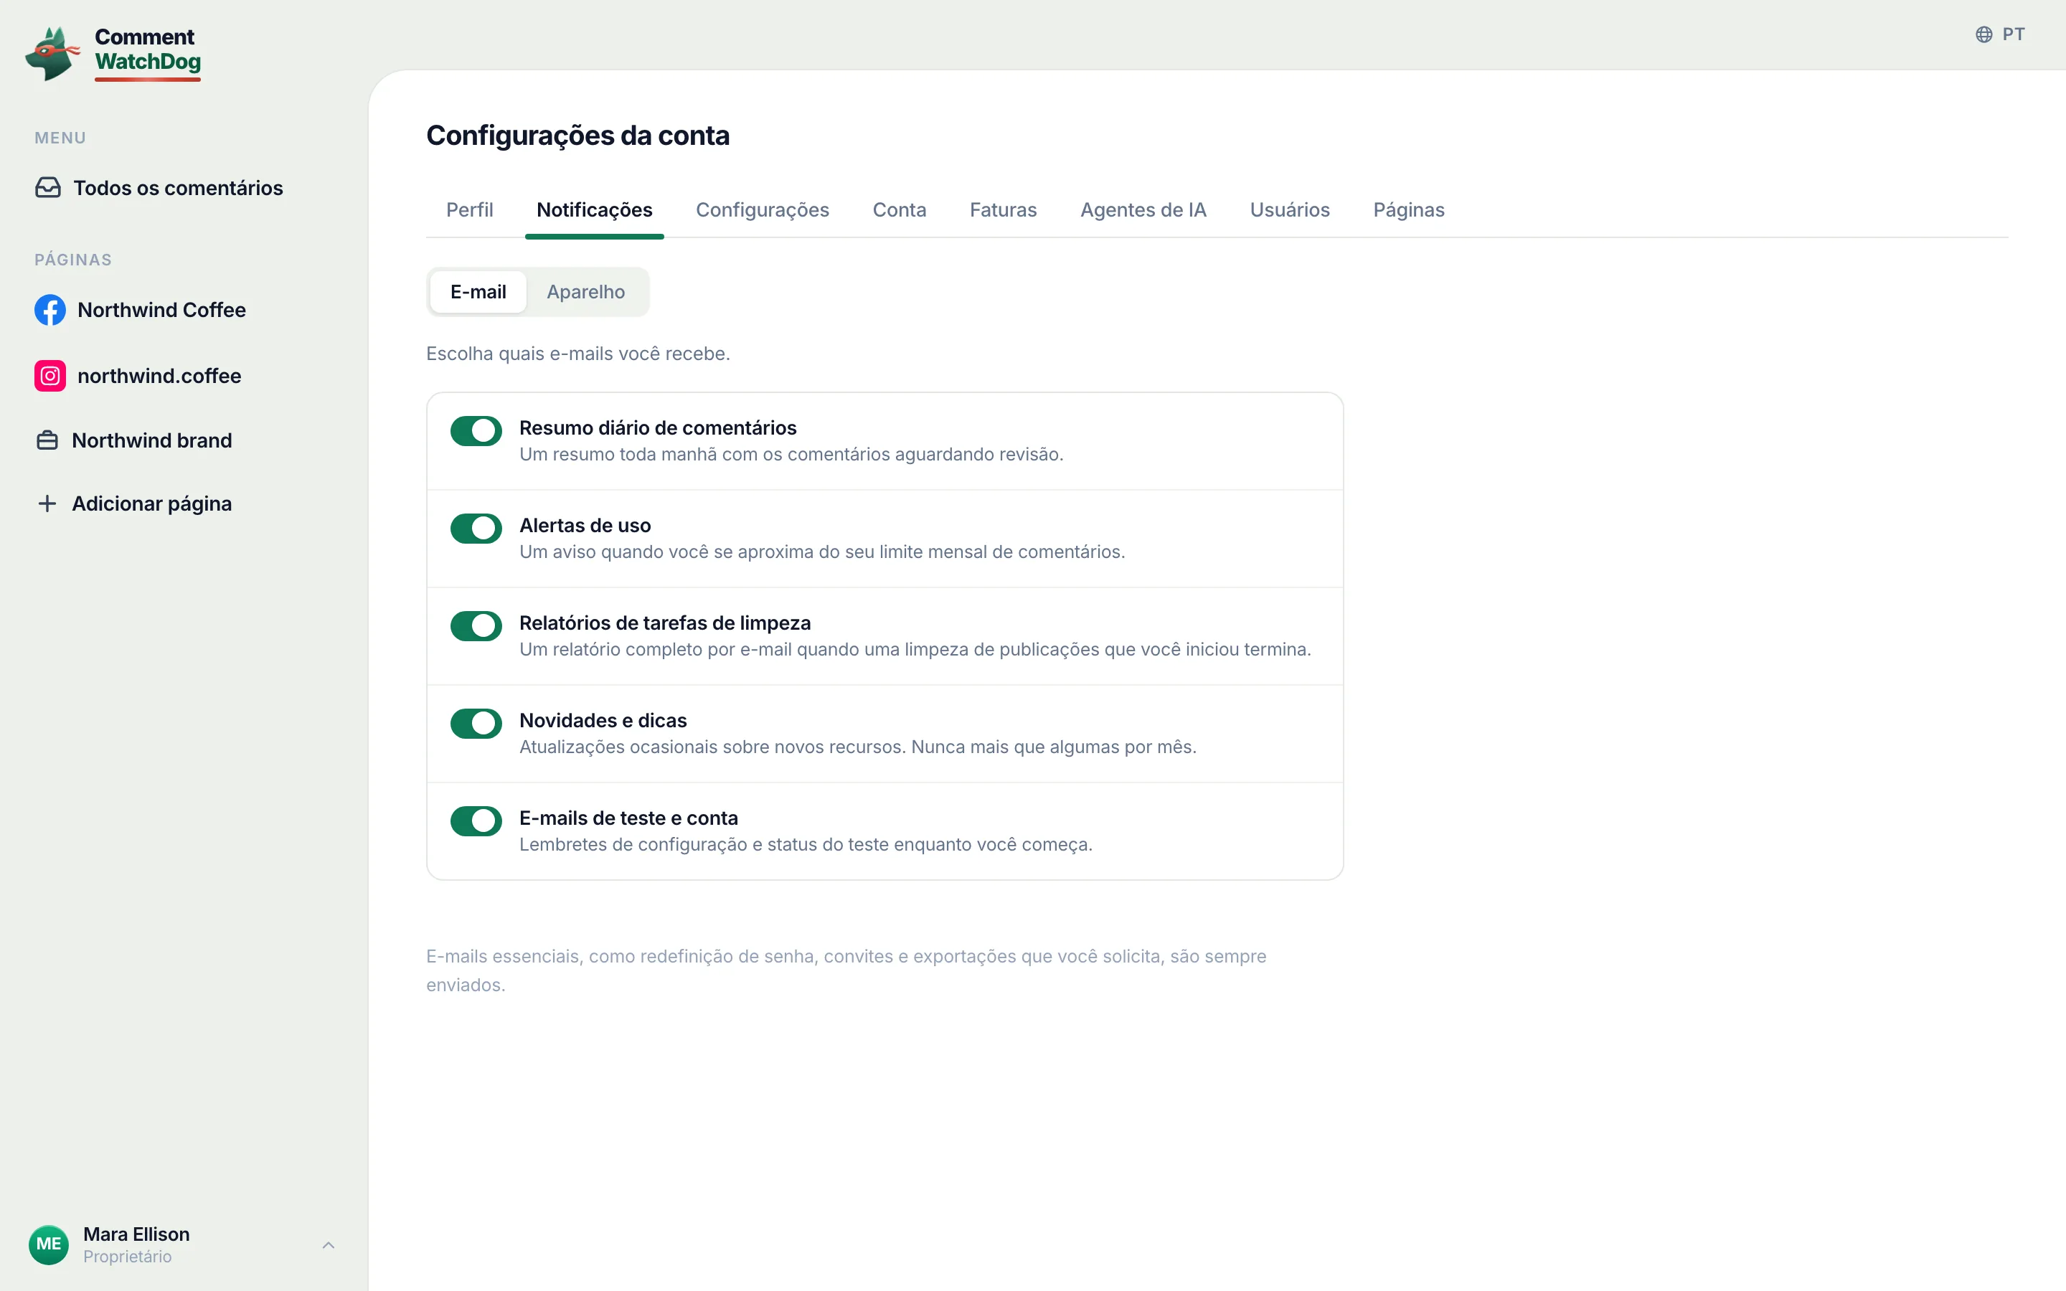Click the Mara Ellison name
Viewport: 2066px width, 1291px height.
click(136, 1234)
